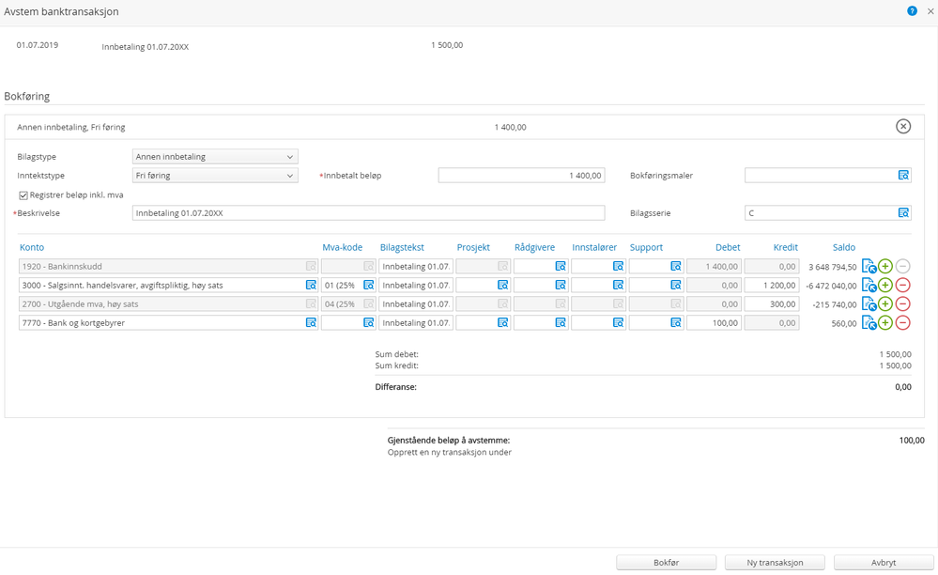Delete the 3000 Salgsinnt. row
The image size is (938, 575).
tap(902, 285)
